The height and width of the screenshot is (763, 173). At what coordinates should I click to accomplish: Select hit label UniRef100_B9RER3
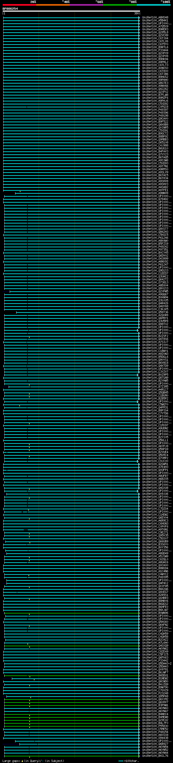(155, 29)
